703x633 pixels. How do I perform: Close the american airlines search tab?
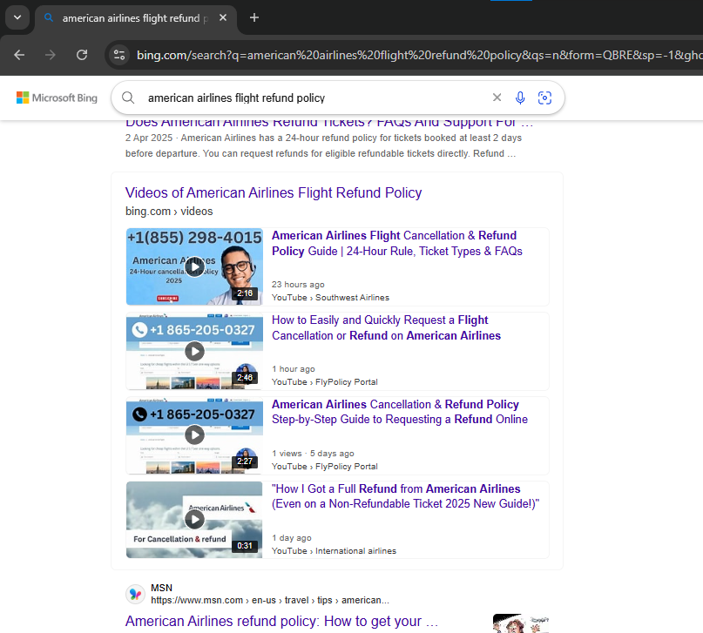click(224, 18)
